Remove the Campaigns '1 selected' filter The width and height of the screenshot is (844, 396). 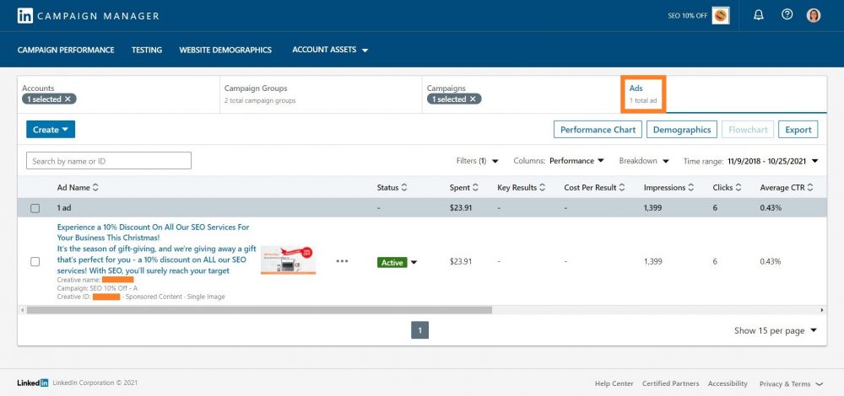click(x=472, y=99)
